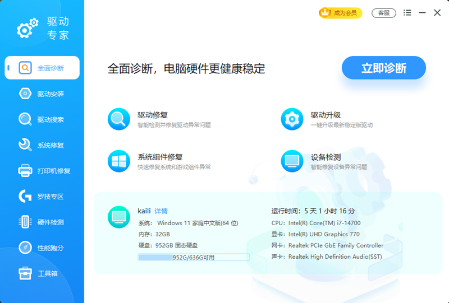Open the 罗技专区 sidebar section
This screenshot has height=303, width=449.
43,197
